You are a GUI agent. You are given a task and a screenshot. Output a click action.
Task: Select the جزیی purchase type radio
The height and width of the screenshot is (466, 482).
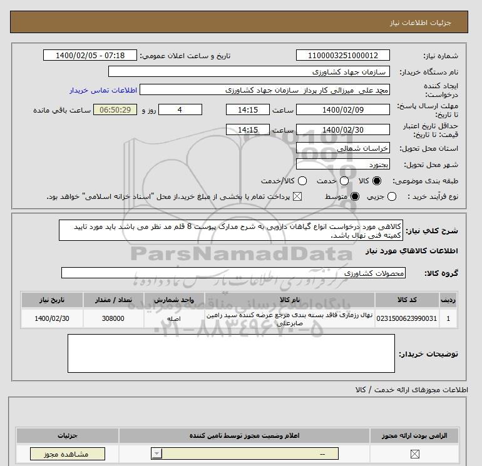[x=392, y=196]
